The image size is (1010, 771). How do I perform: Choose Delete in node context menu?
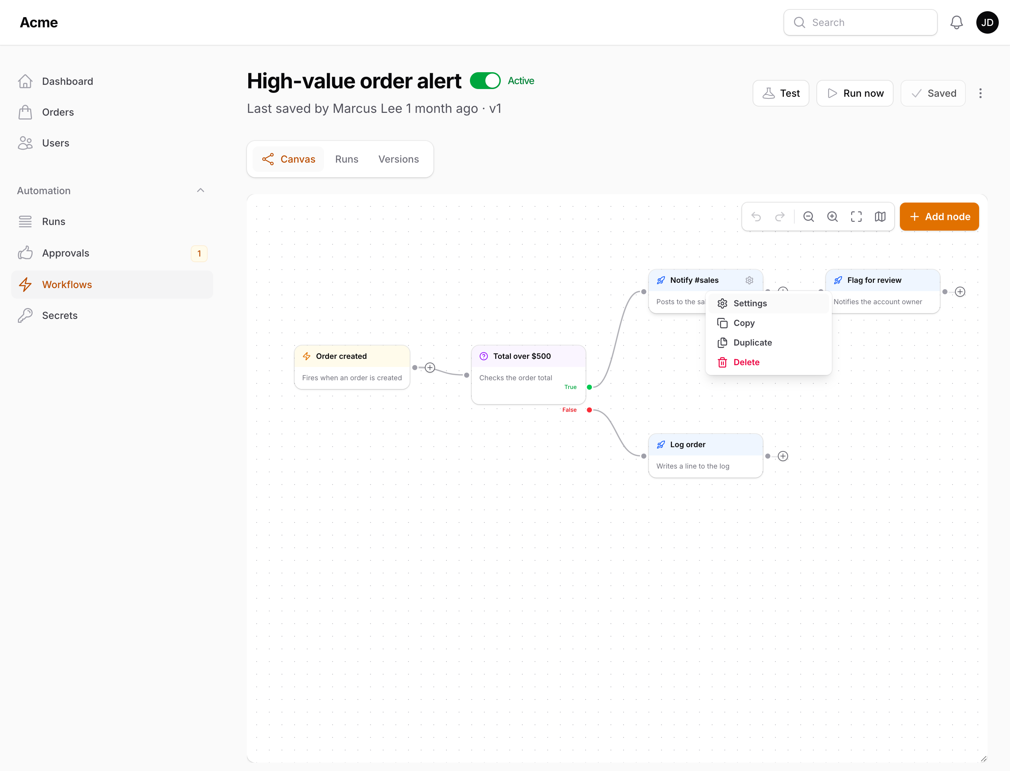(768, 363)
